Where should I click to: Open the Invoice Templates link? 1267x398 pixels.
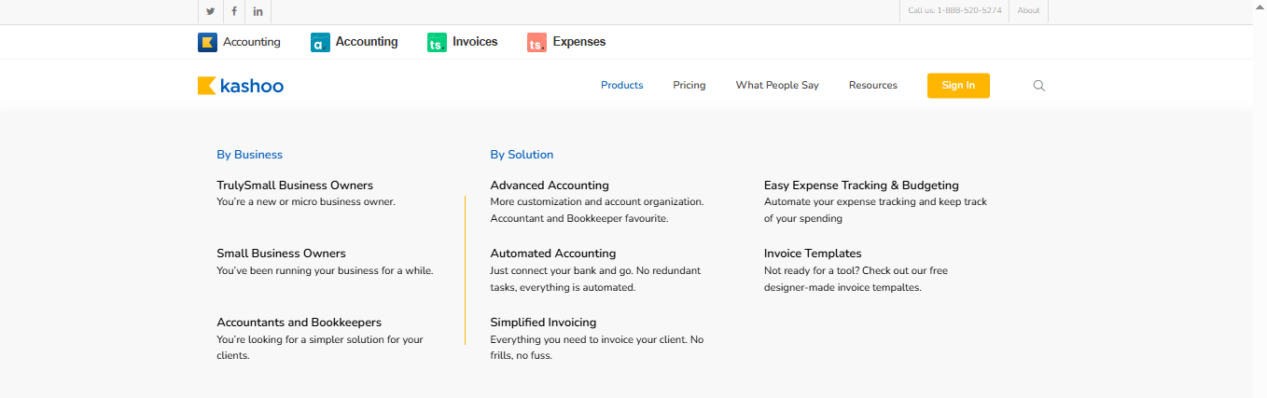tap(812, 254)
